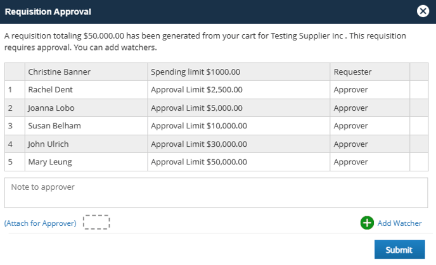
Task: Click the dashed attachment drop box
Action: [x=96, y=222]
